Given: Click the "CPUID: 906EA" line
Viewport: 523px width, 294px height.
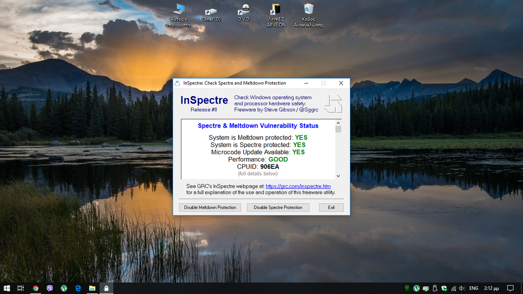Looking at the screenshot, I should click(x=258, y=167).
